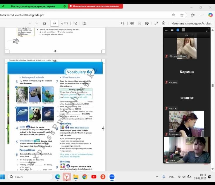Rotate the PDF page

(75, 23)
